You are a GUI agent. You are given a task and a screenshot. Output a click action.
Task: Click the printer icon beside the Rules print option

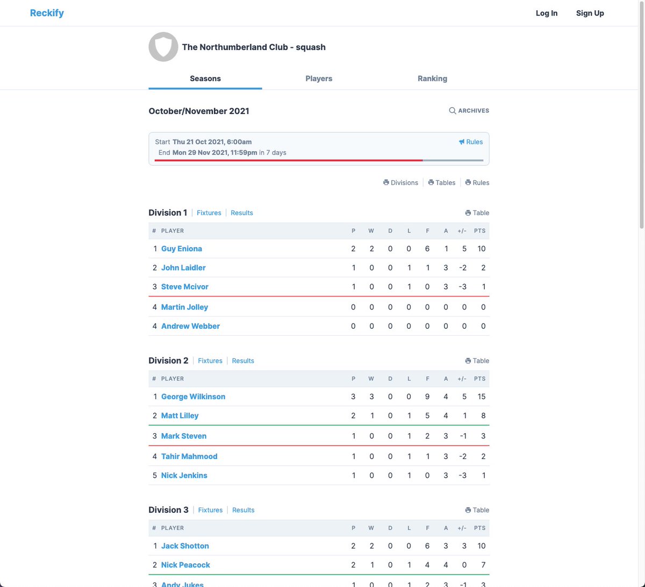[x=467, y=182]
